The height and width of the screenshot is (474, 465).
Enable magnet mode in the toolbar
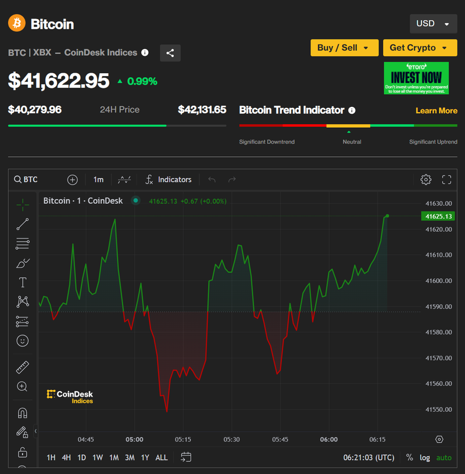point(23,413)
